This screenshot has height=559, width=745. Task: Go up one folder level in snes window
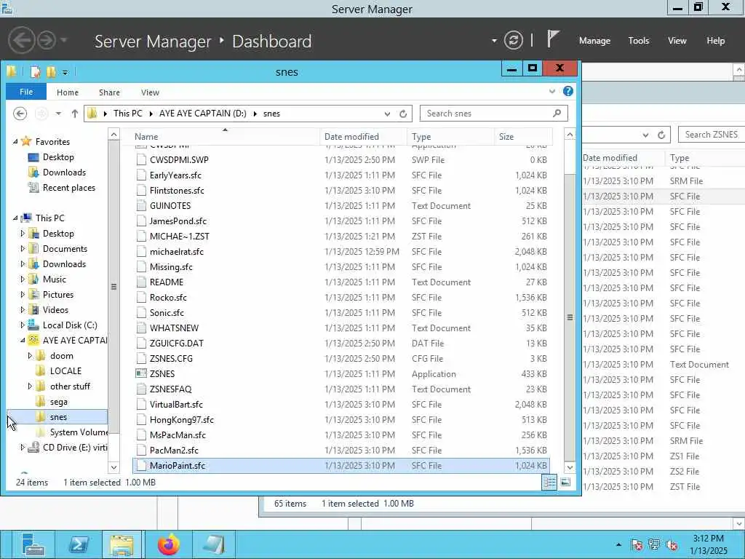tap(74, 114)
